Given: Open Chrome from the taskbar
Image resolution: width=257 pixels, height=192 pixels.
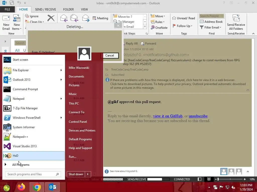Looking at the screenshot, I should pos(37,187).
